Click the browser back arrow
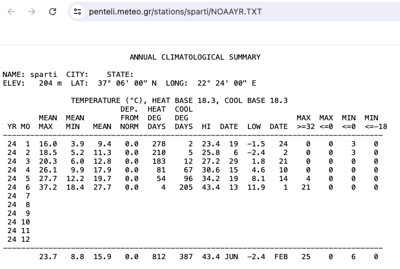 pyautogui.click(x=11, y=12)
